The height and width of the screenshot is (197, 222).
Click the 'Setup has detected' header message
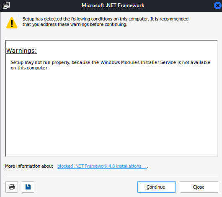coord(106,22)
